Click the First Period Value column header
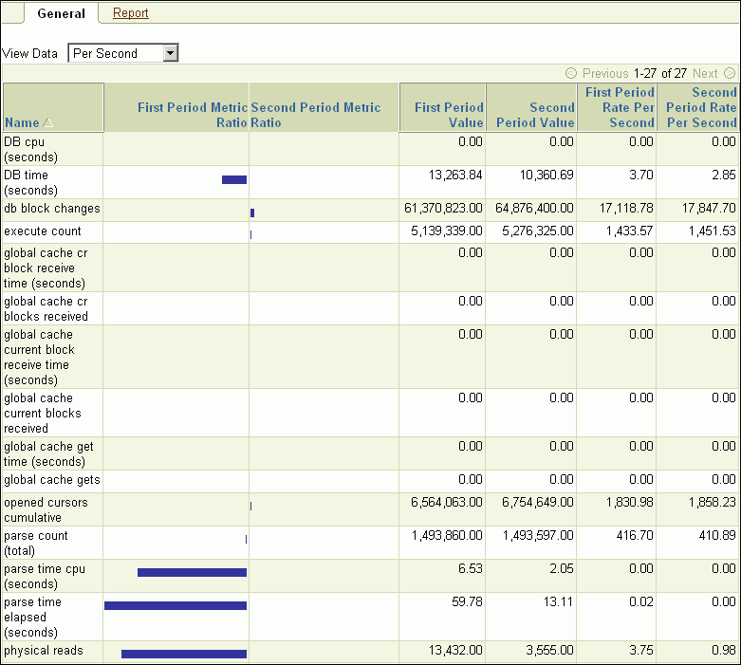This screenshot has height=665, width=741. point(449,115)
